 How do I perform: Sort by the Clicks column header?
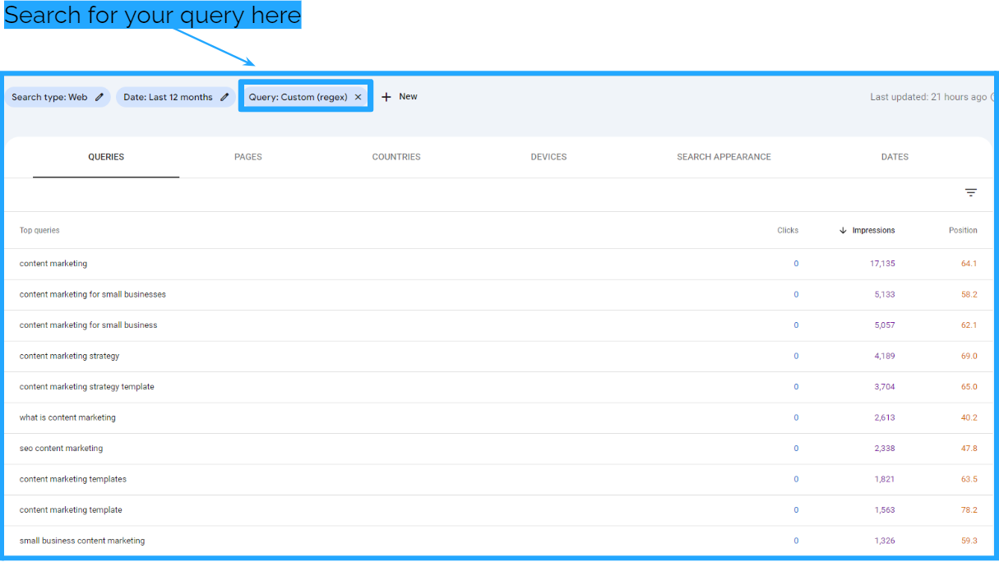(787, 230)
